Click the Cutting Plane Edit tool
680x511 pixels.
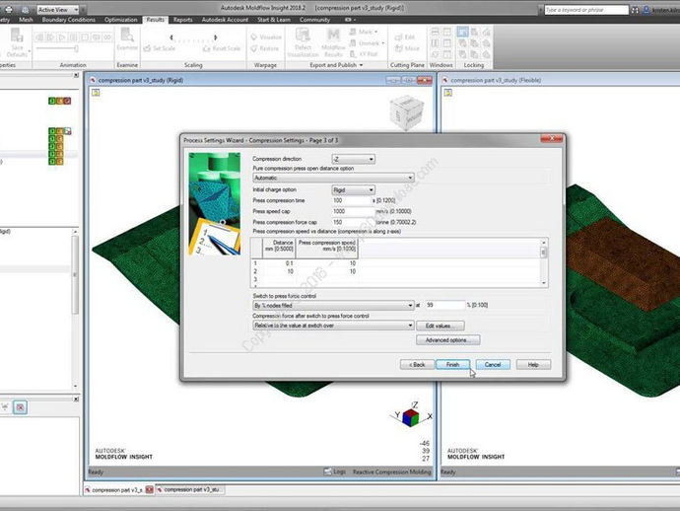(x=405, y=37)
